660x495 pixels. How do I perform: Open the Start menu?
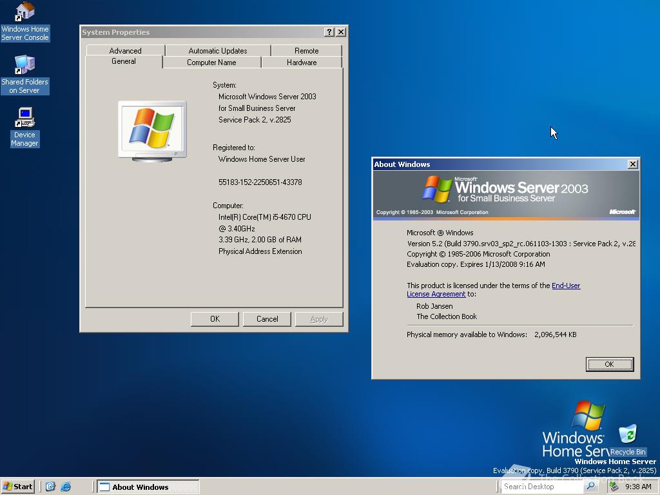pos(17,487)
